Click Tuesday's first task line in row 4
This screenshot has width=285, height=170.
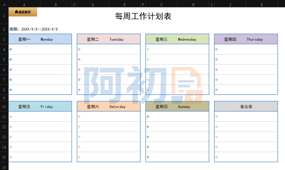[109, 49]
